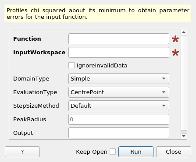196x162 pixels.
Task: Expand the EvaluationType combo box
Action: (x=119, y=92)
